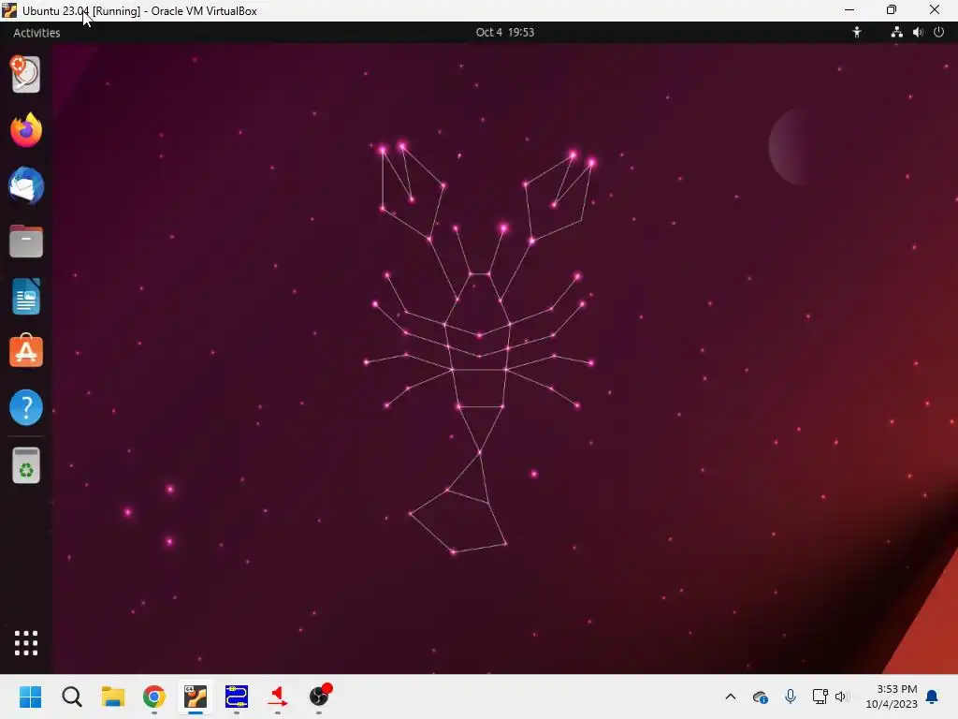Viewport: 958px width, 719px height.
Task: Launch Google Chrome from Windows taskbar
Action: [x=154, y=697]
